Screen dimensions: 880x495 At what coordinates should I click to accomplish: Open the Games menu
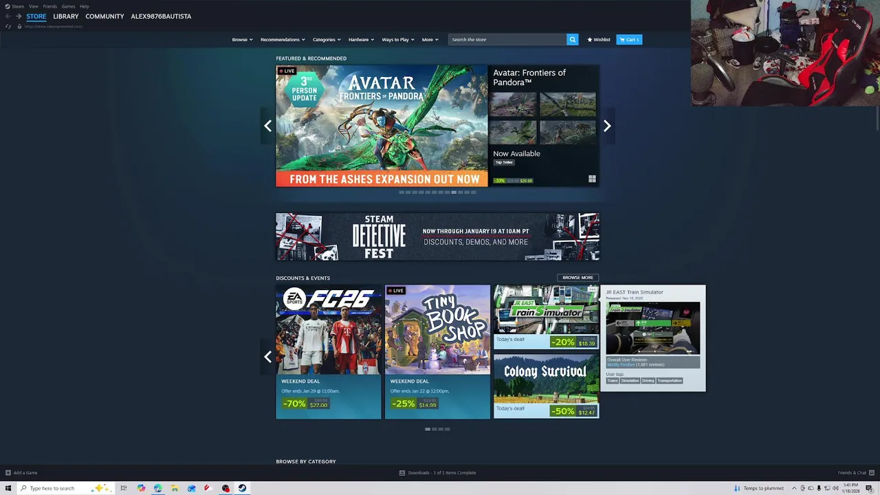point(68,6)
